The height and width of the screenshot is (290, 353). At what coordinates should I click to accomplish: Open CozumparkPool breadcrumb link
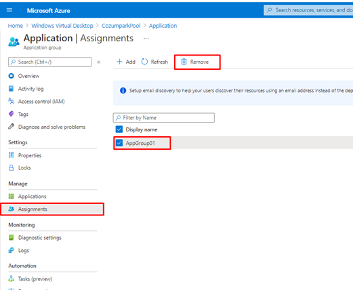coord(121,26)
